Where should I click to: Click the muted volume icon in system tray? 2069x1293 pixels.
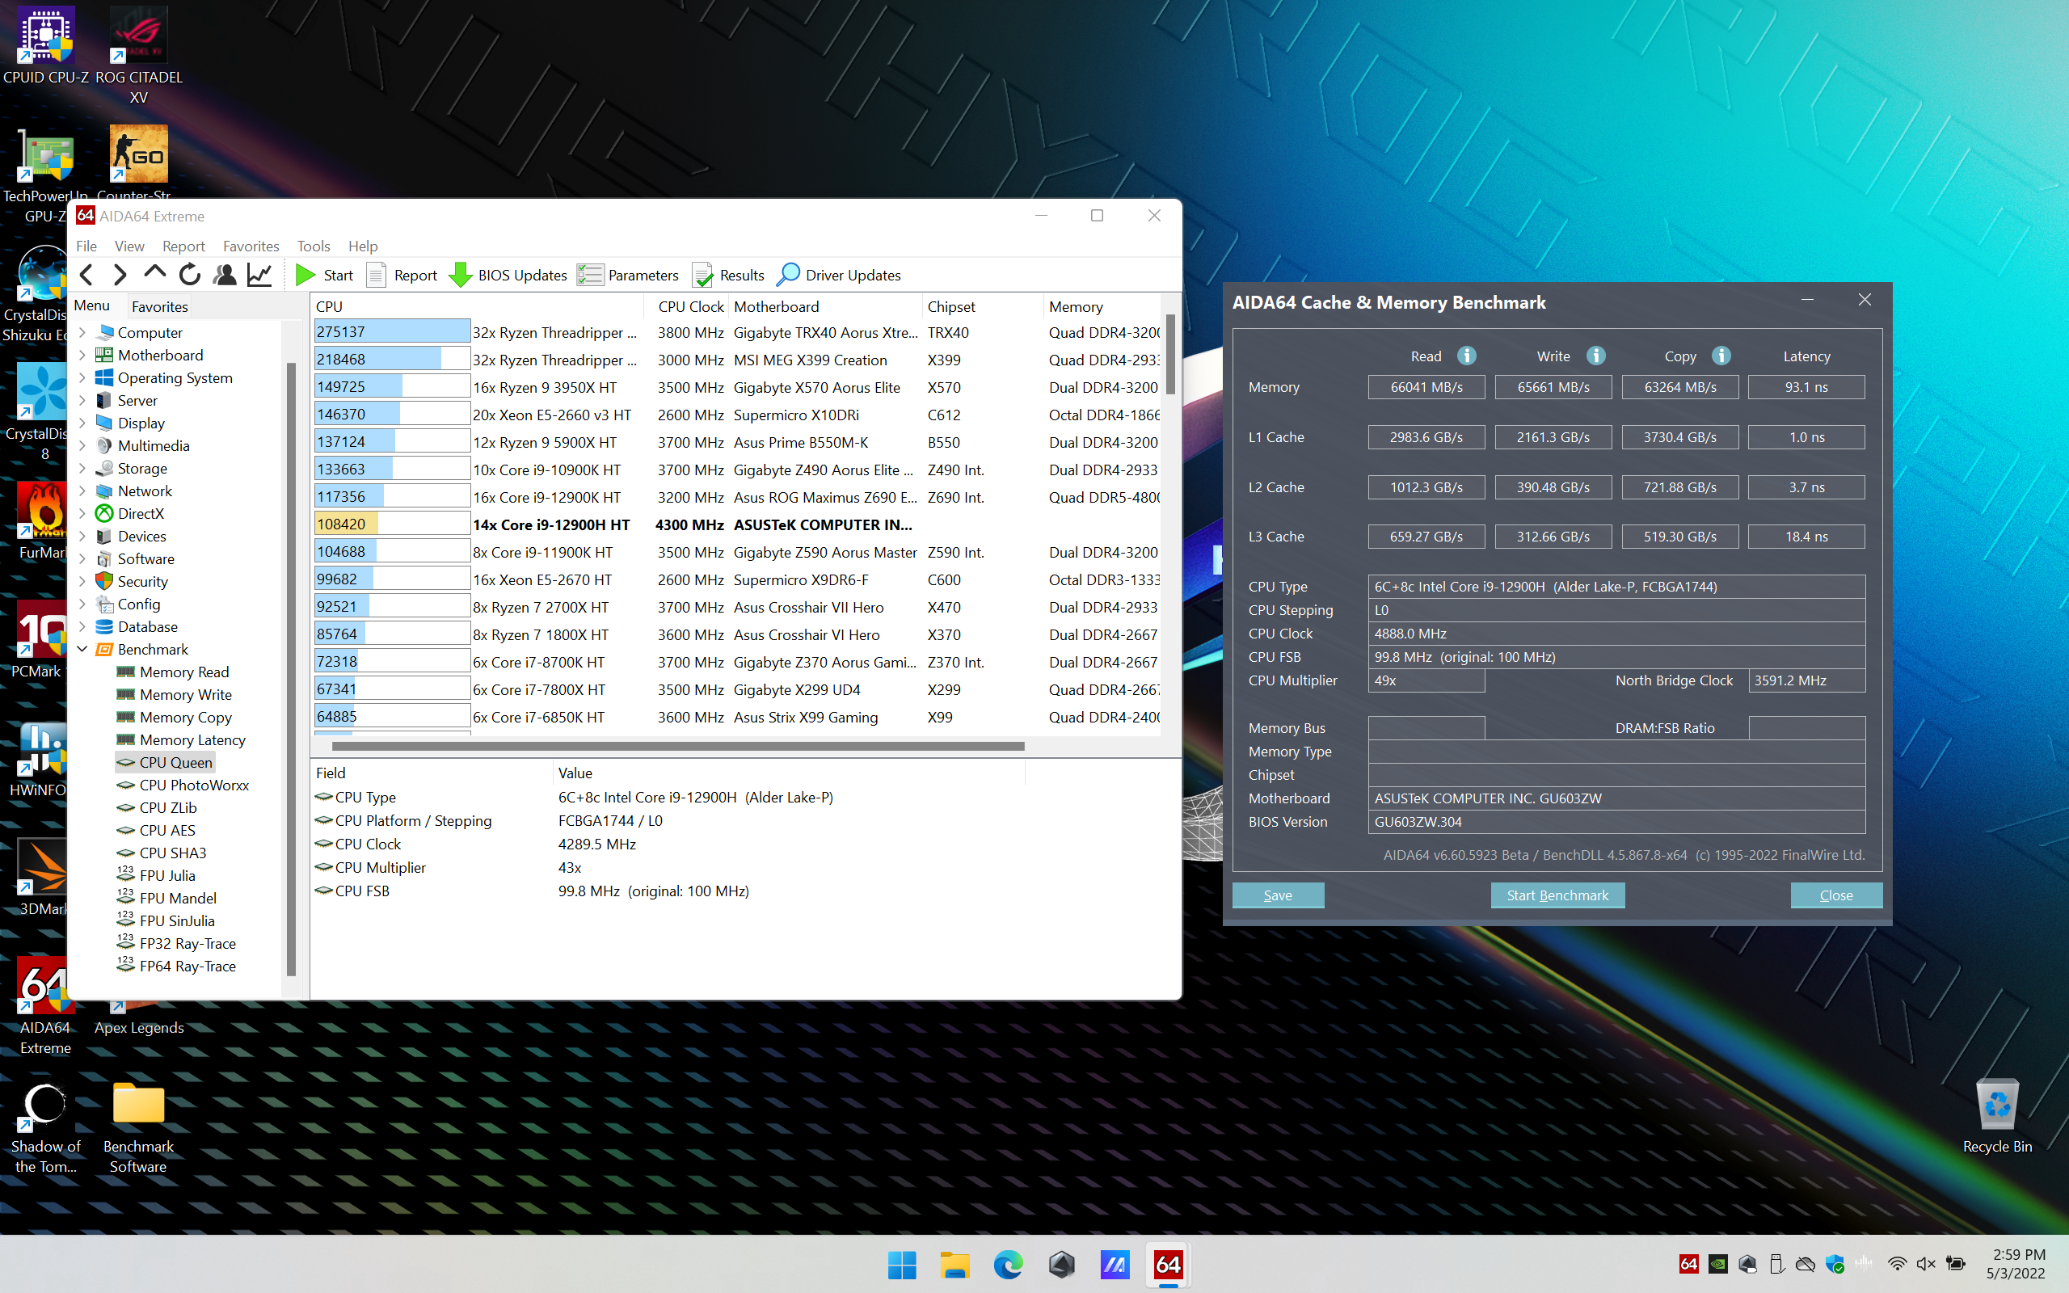[x=1926, y=1264]
